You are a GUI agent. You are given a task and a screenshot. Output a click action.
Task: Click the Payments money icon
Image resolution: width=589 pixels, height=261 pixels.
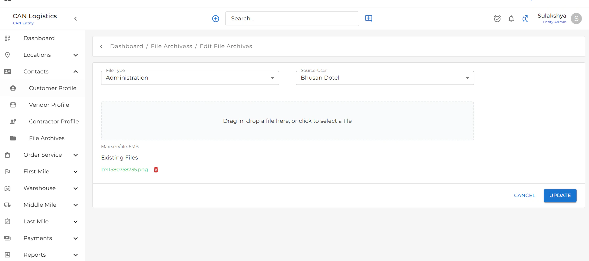tap(7, 238)
